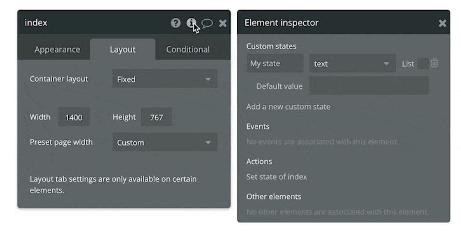Close the Element inspector panel

(x=443, y=23)
